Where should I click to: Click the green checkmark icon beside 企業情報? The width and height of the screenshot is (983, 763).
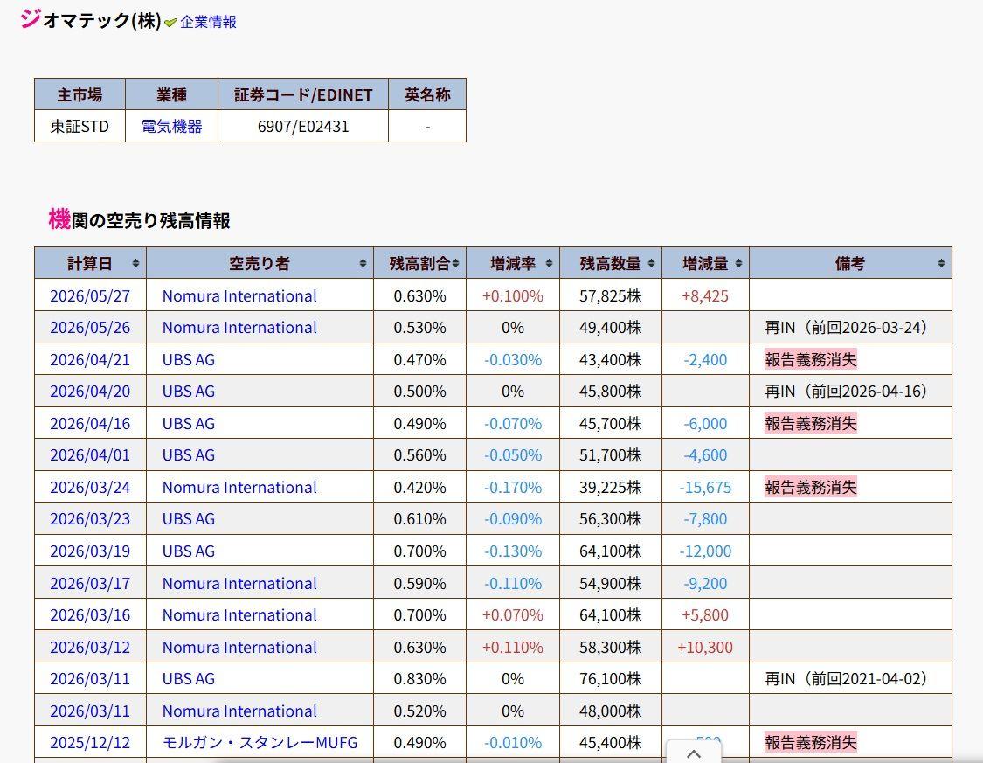point(170,23)
